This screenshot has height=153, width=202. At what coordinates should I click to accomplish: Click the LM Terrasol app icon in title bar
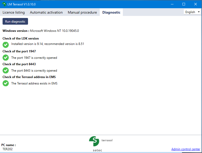click(x=4, y=4)
